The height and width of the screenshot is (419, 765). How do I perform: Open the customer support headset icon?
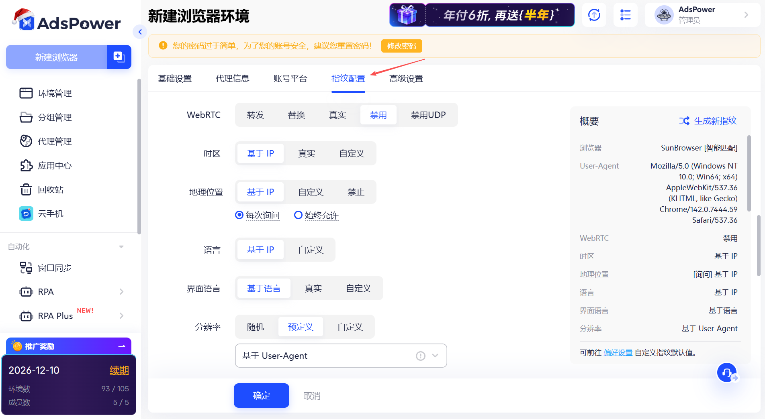(x=727, y=372)
